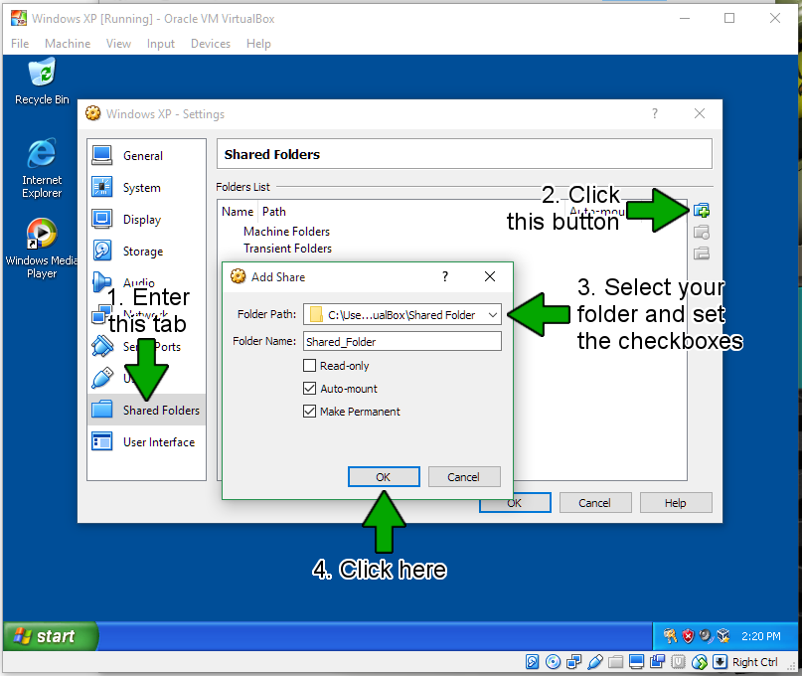Viewport: 802px width, 676px height.
Task: Click the USB devices status icon
Action: tap(595, 662)
